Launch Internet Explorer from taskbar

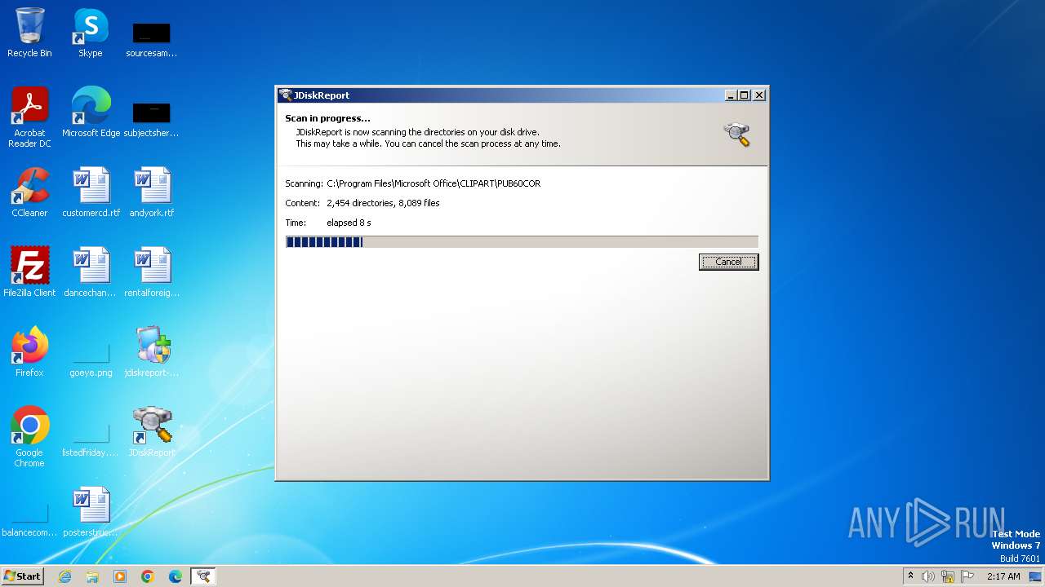pyautogui.click(x=64, y=576)
